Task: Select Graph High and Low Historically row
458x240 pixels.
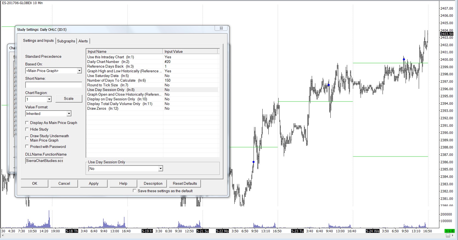Action: coord(153,71)
